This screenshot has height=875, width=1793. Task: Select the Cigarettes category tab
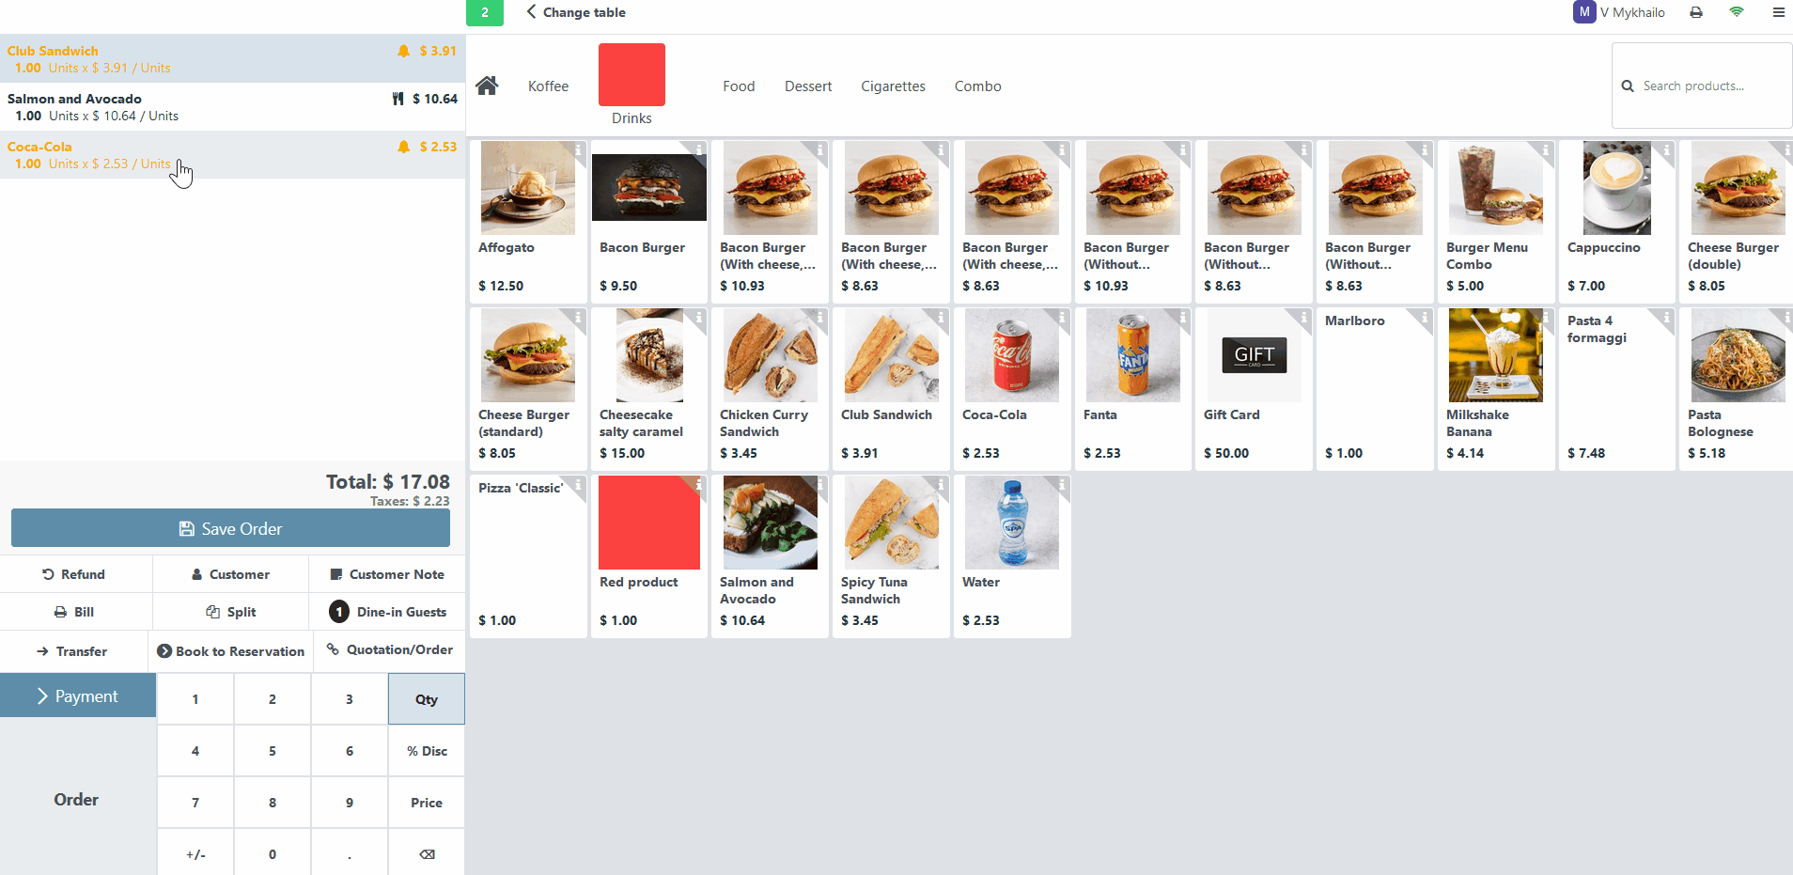(893, 86)
